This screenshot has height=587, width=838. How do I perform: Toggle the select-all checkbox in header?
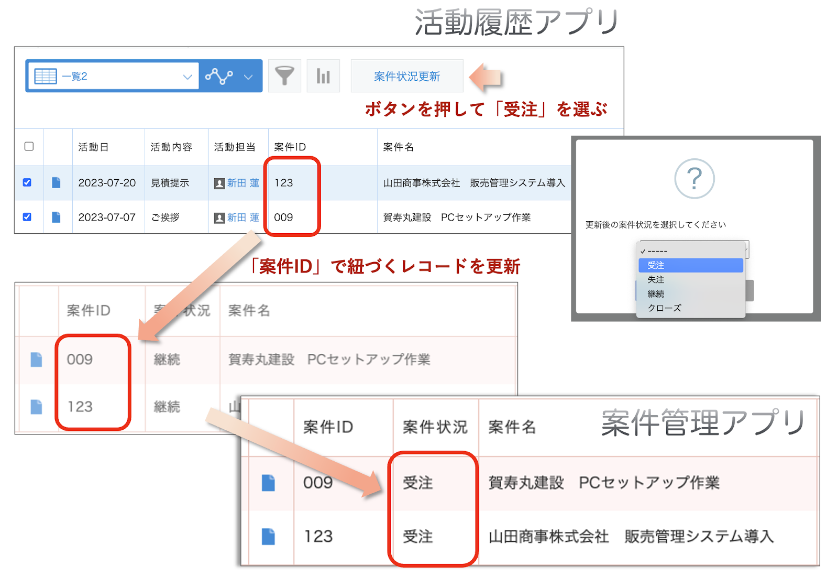coord(29,146)
